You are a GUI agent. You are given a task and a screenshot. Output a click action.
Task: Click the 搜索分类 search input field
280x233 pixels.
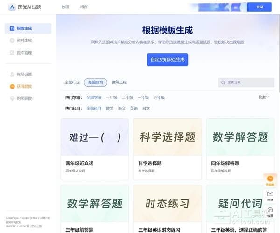pos(247,82)
